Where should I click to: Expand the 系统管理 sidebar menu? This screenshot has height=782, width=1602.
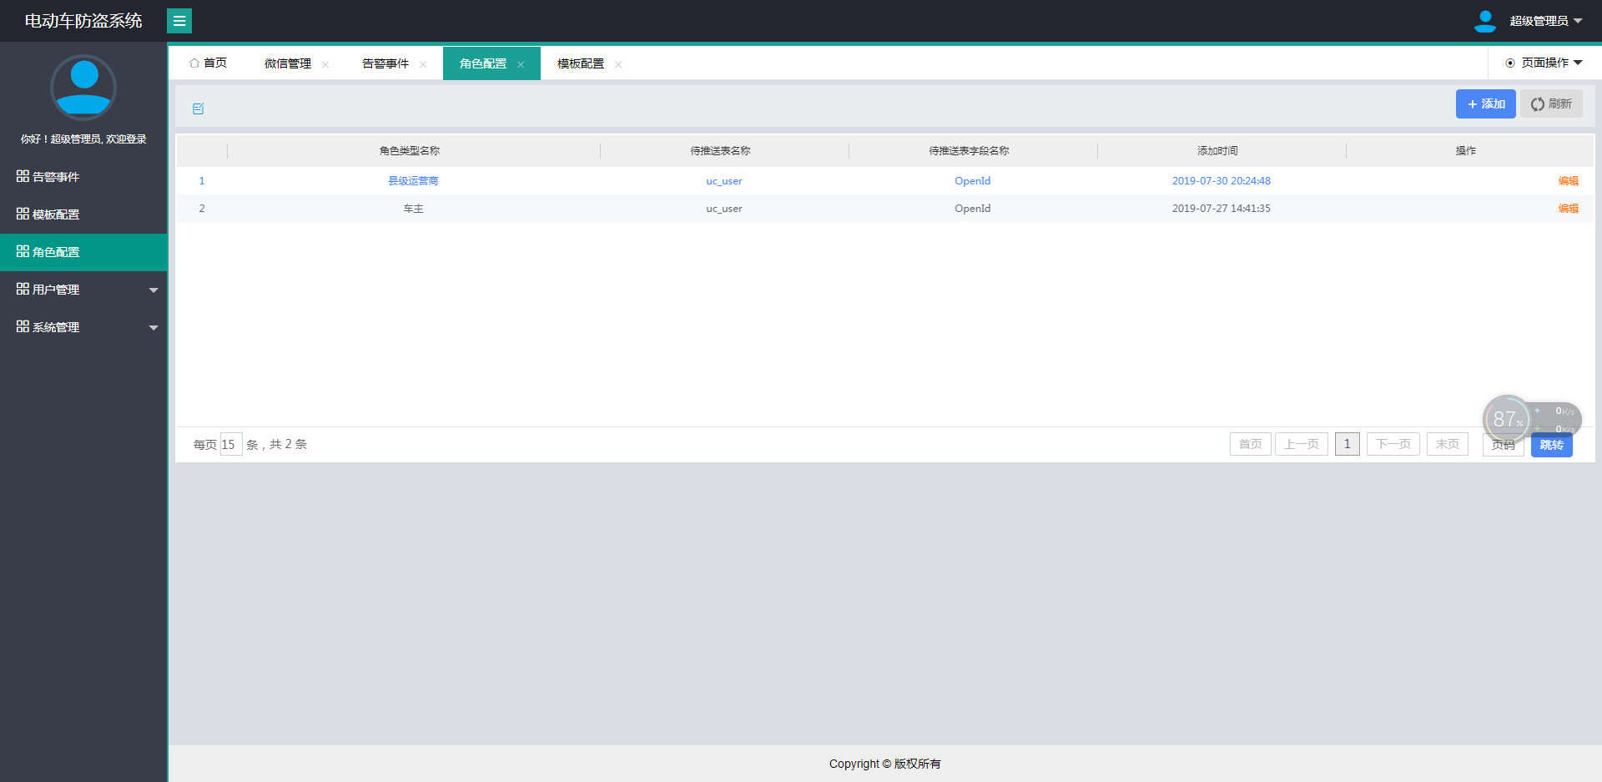tap(83, 327)
